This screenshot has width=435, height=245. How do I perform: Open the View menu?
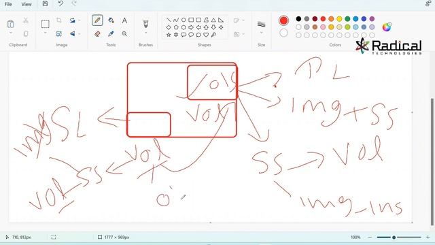coord(27,4)
